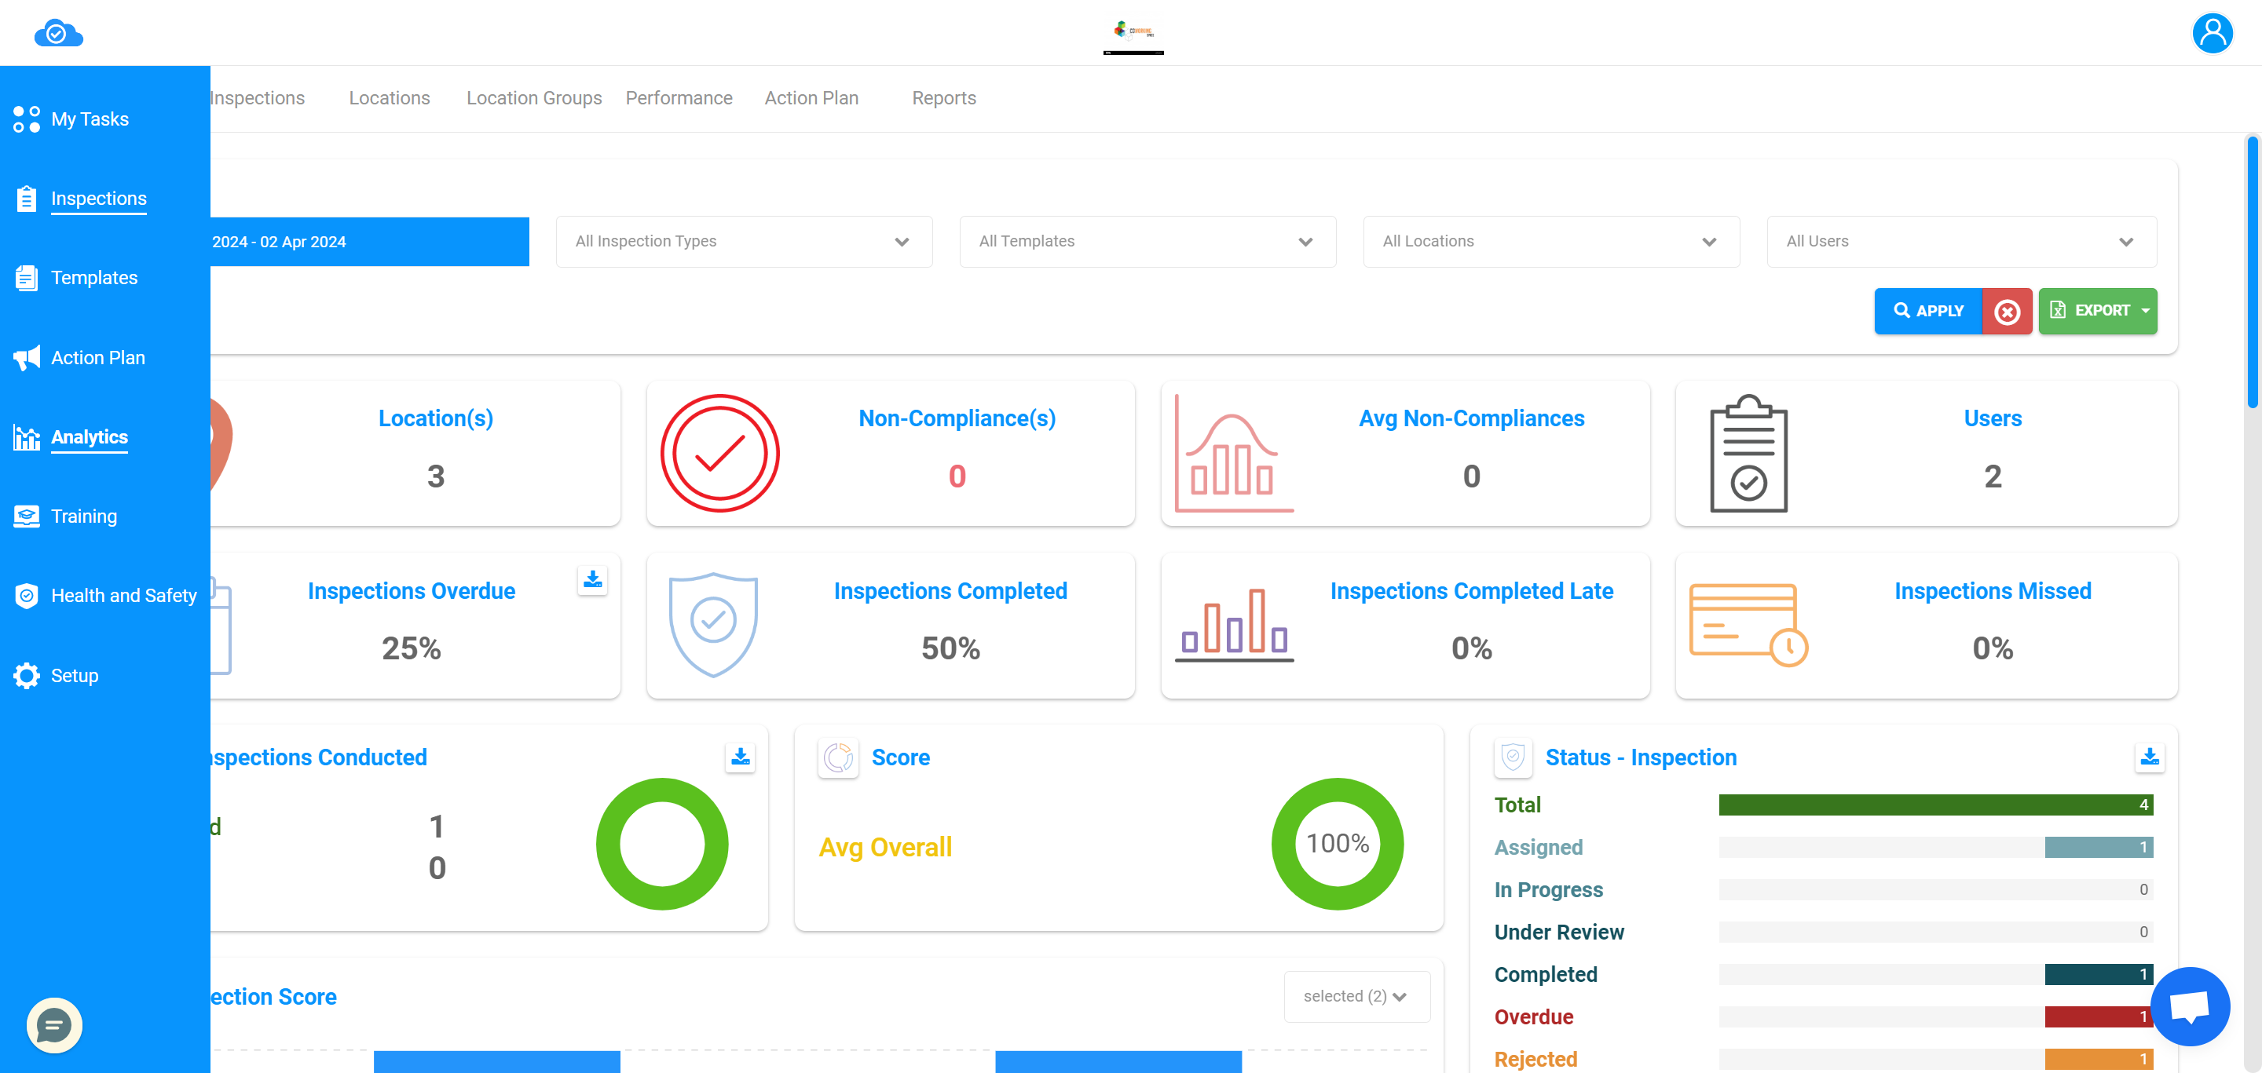Download the Inspections Conducted chart
The width and height of the screenshot is (2262, 1073).
[740, 756]
